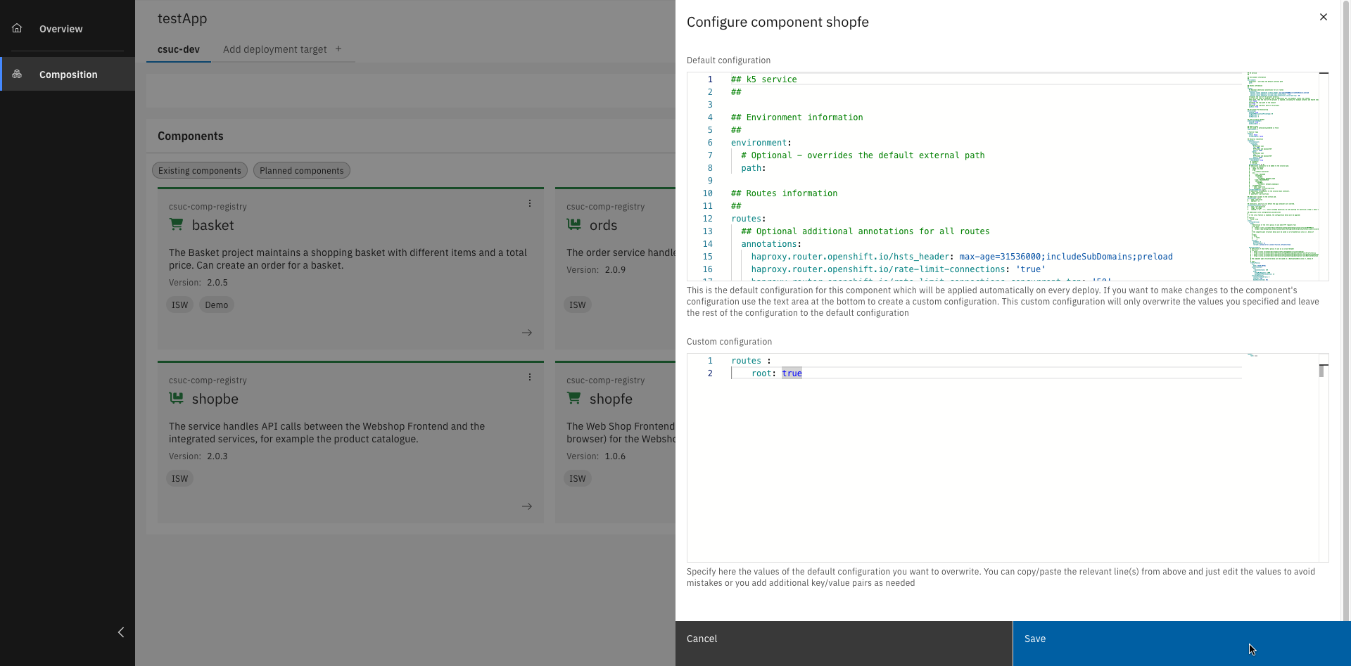Click the shopping cart icon beside basket

coord(175,224)
